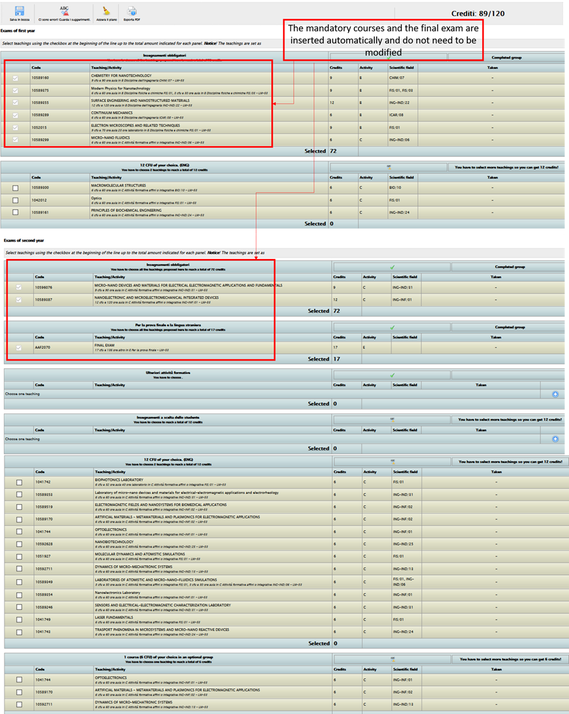This screenshot has width=569, height=714.
Task: Click the Exams of first year heading
Action: coord(18,31)
